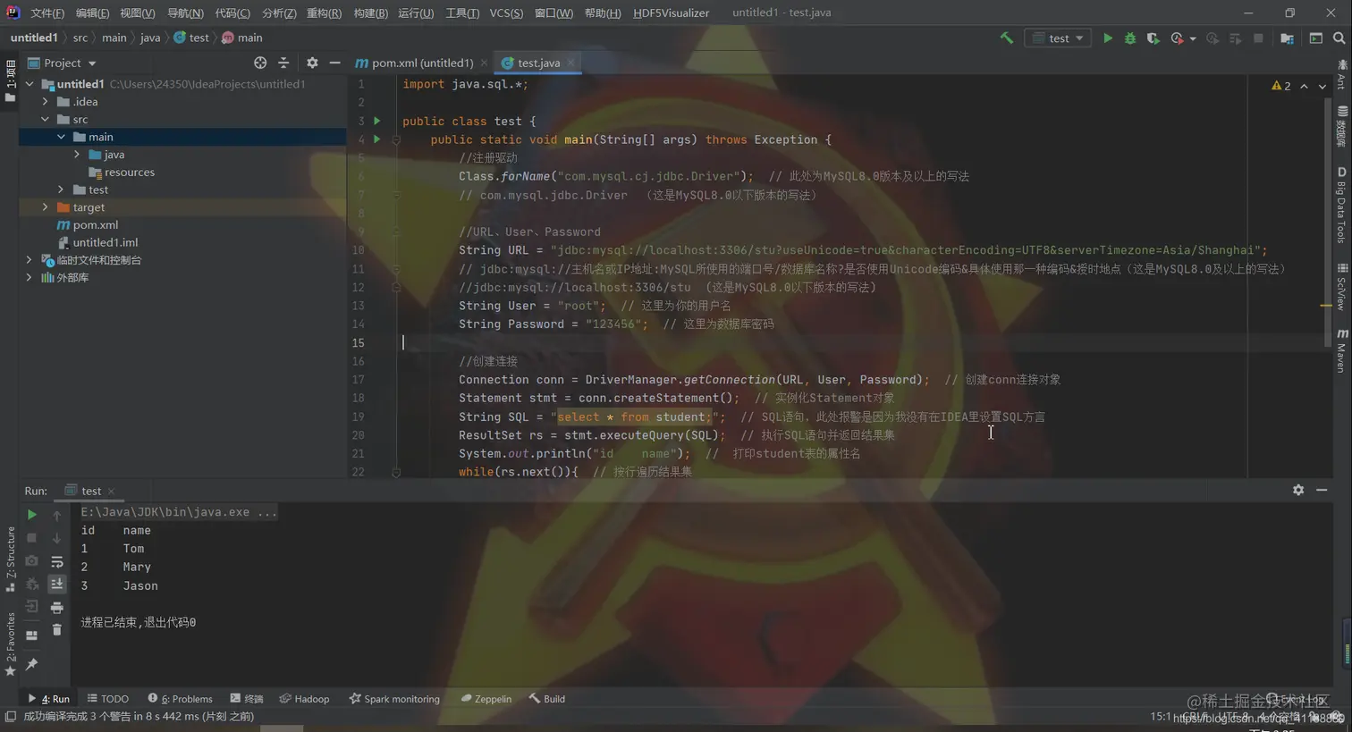Viewport: 1352px width, 732px height.
Task: Open Search Everywhere magnifier
Action: pos(1339,38)
